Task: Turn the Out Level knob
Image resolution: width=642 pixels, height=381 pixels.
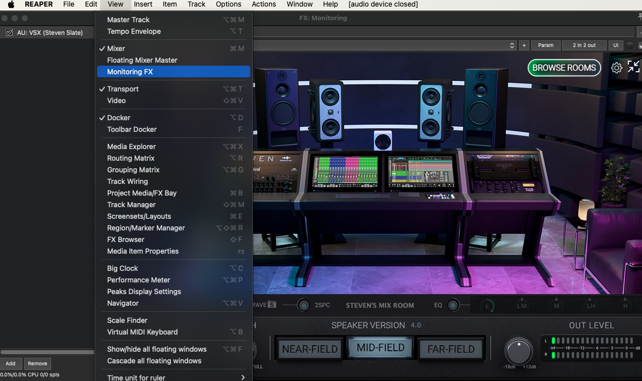Action: tap(519, 350)
